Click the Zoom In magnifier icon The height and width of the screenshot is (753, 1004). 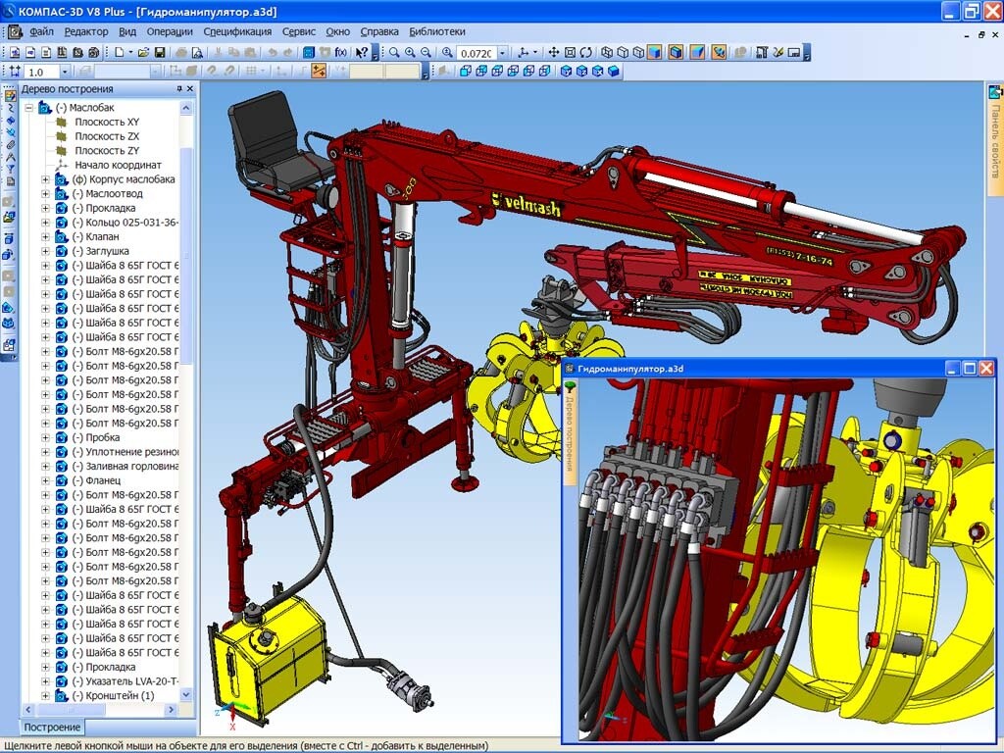coord(409,51)
